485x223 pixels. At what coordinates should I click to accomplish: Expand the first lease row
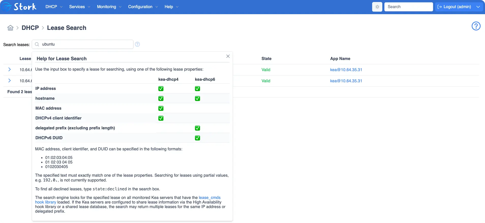[9, 70]
